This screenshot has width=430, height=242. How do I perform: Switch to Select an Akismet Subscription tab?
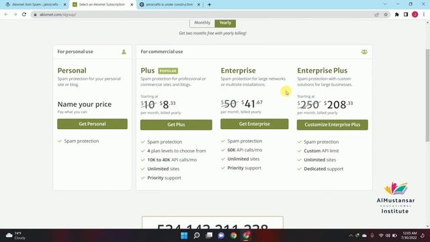(101, 5)
